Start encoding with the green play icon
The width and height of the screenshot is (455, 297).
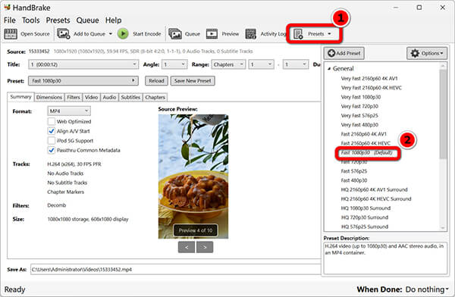point(123,33)
